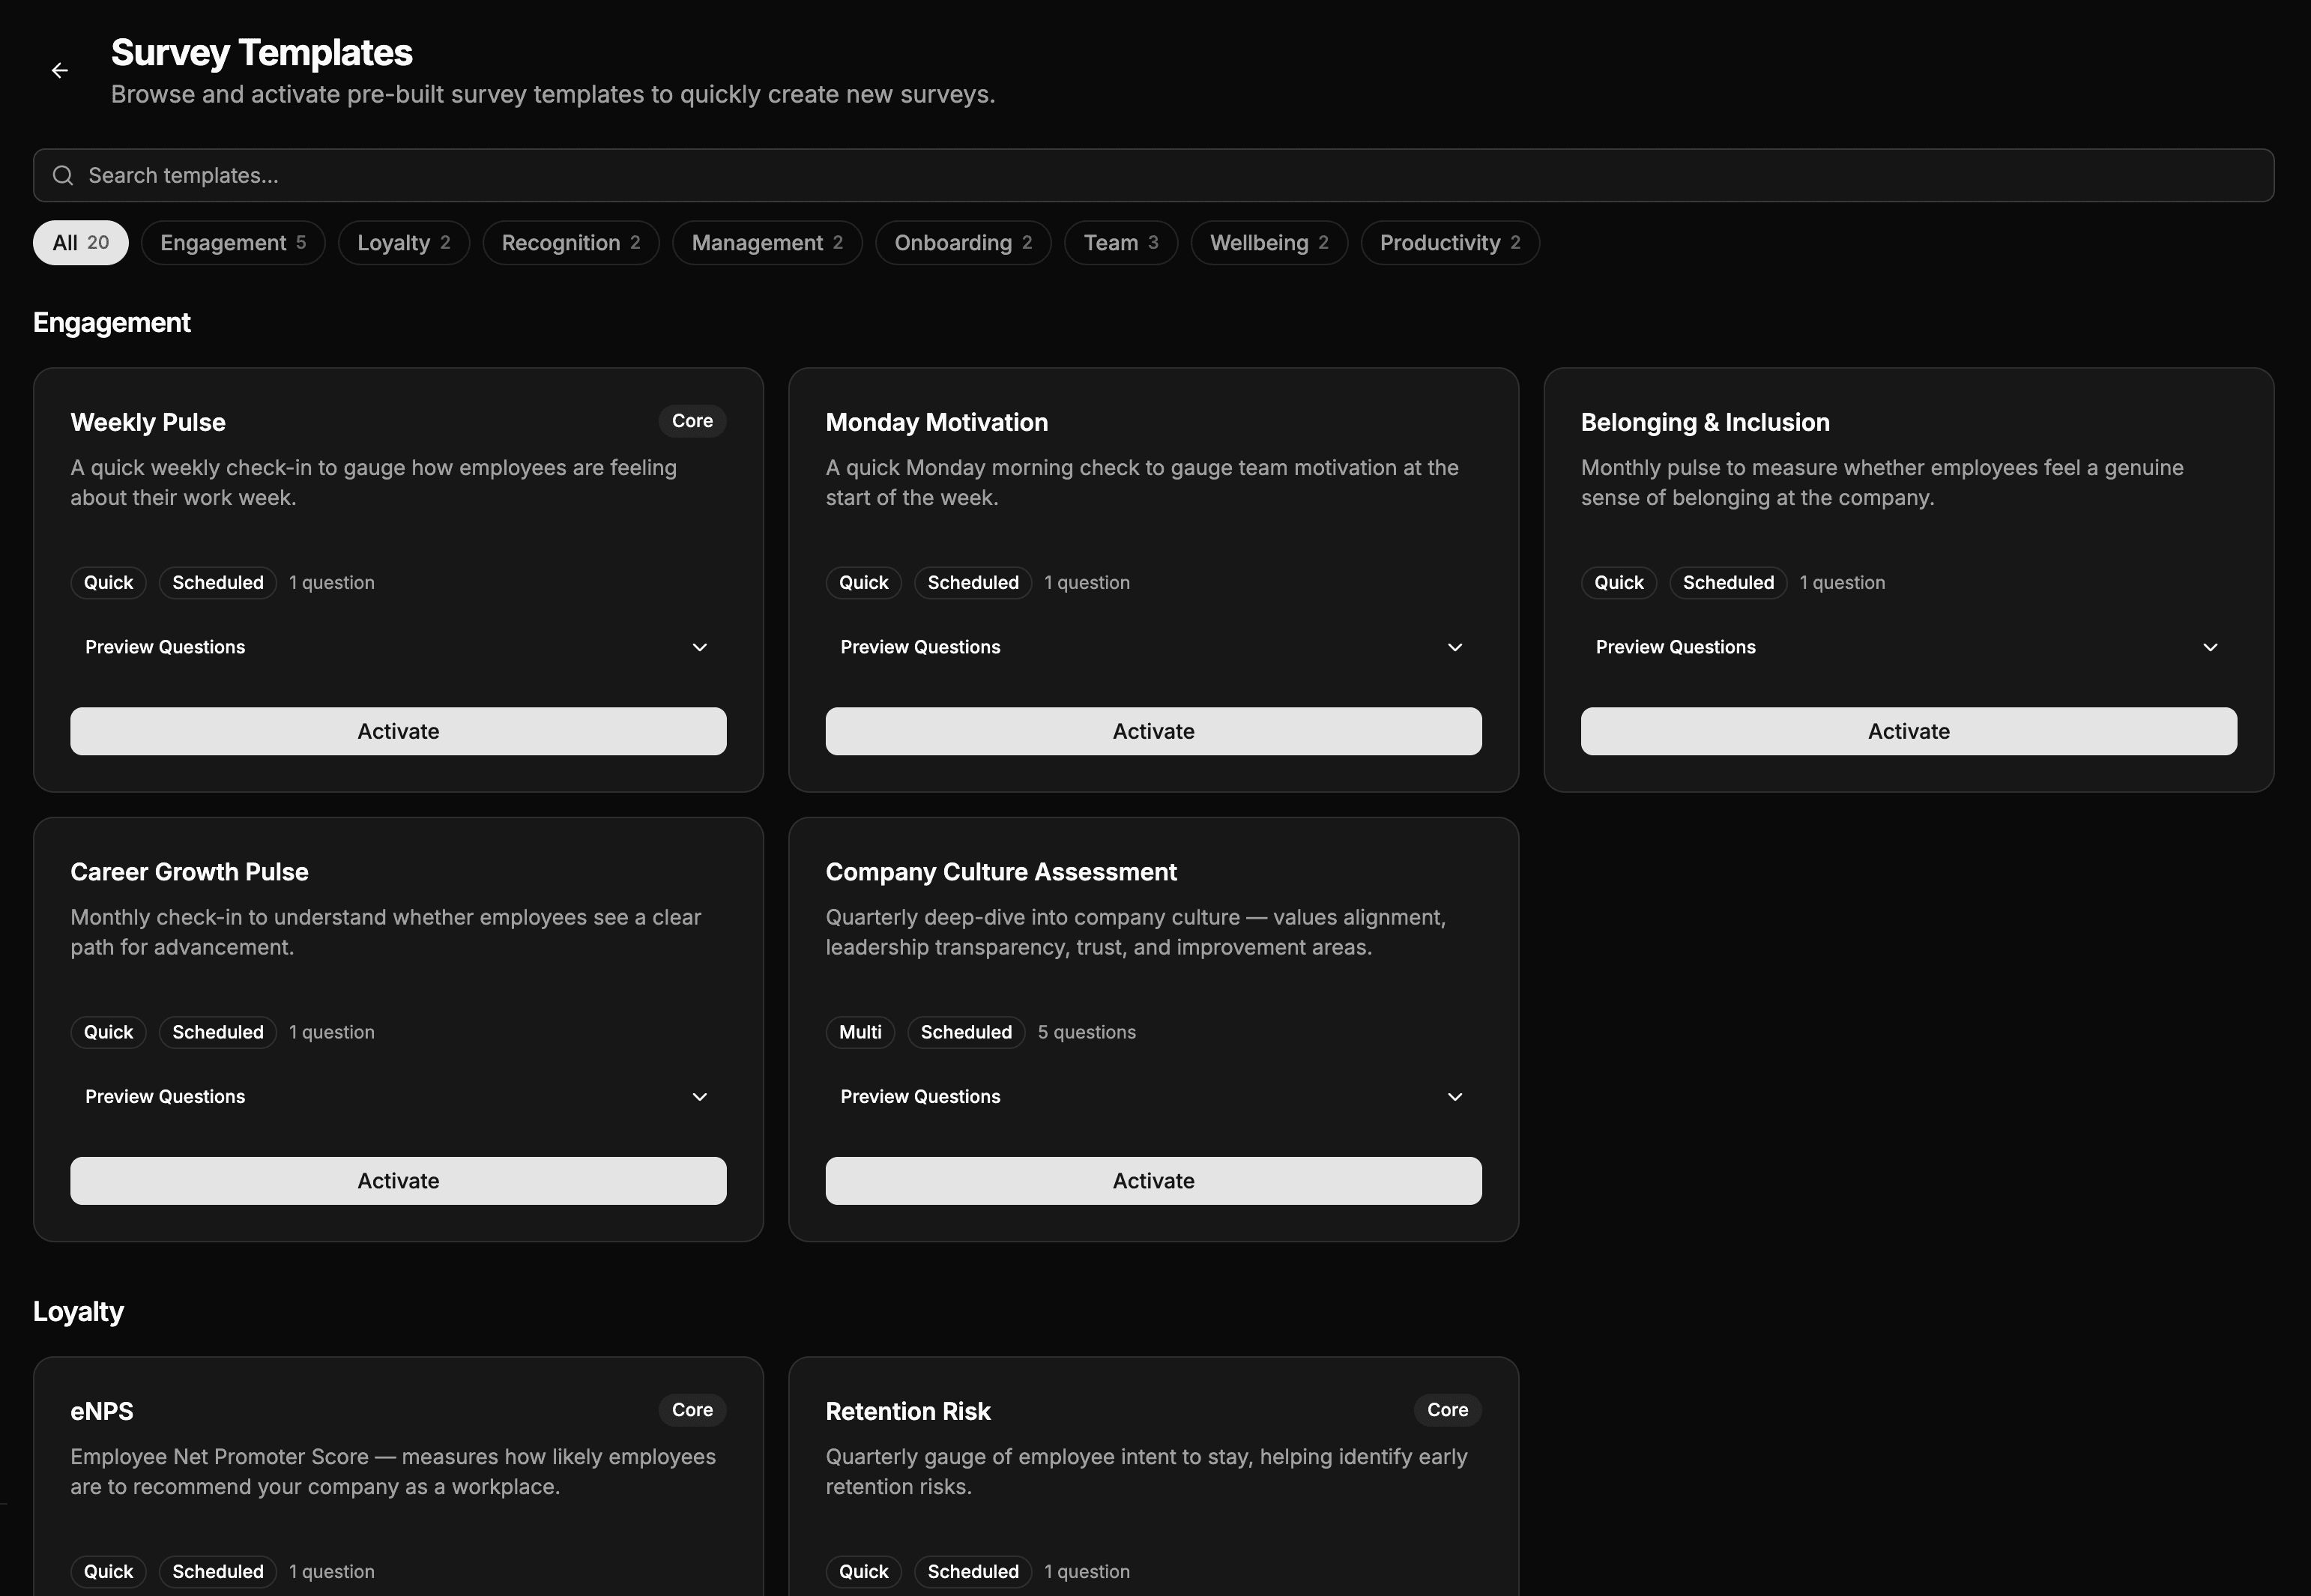Select the Productivity filter pill
The width and height of the screenshot is (2311, 1596).
tap(1449, 242)
